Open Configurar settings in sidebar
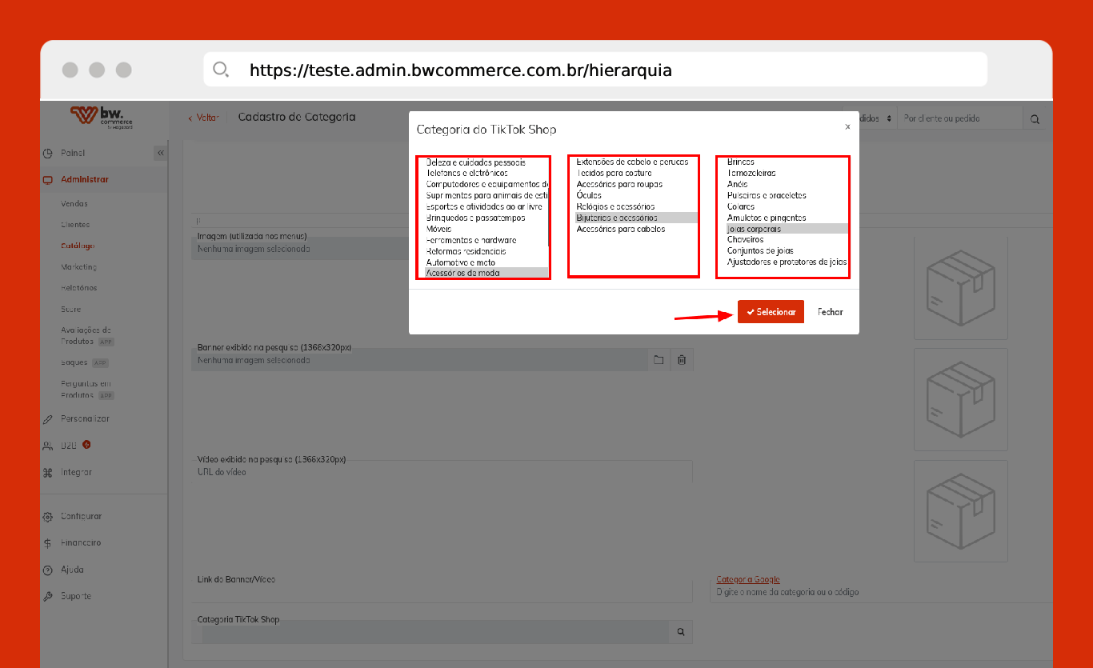 [81, 516]
